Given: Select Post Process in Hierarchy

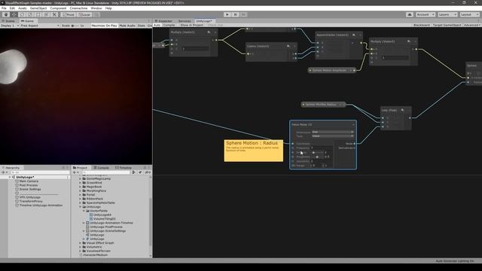Looking at the screenshot, I should point(29,185).
